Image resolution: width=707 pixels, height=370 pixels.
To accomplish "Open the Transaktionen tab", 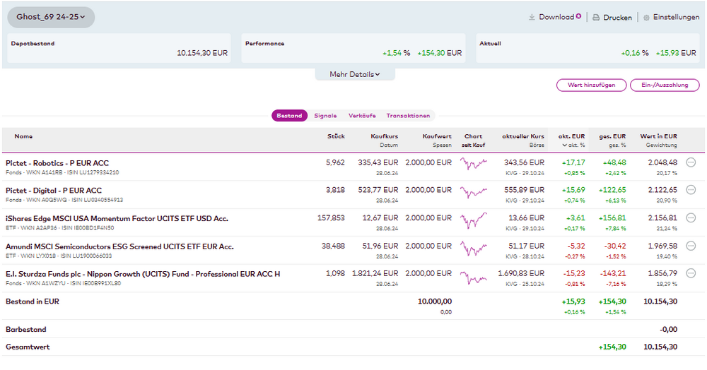I will click(408, 116).
